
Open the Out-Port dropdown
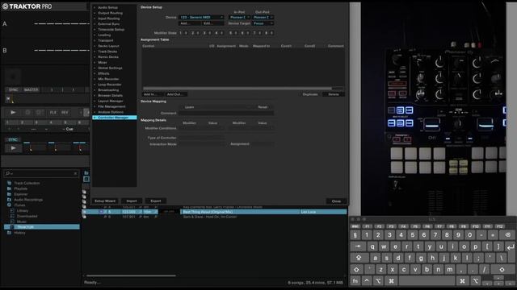tap(263, 17)
